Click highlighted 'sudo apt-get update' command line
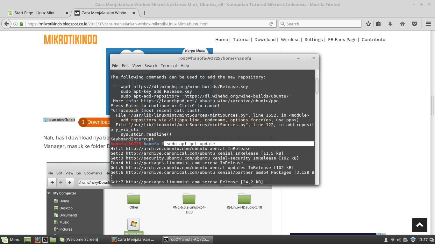Screen dimensions: 435x244 coord(239,144)
